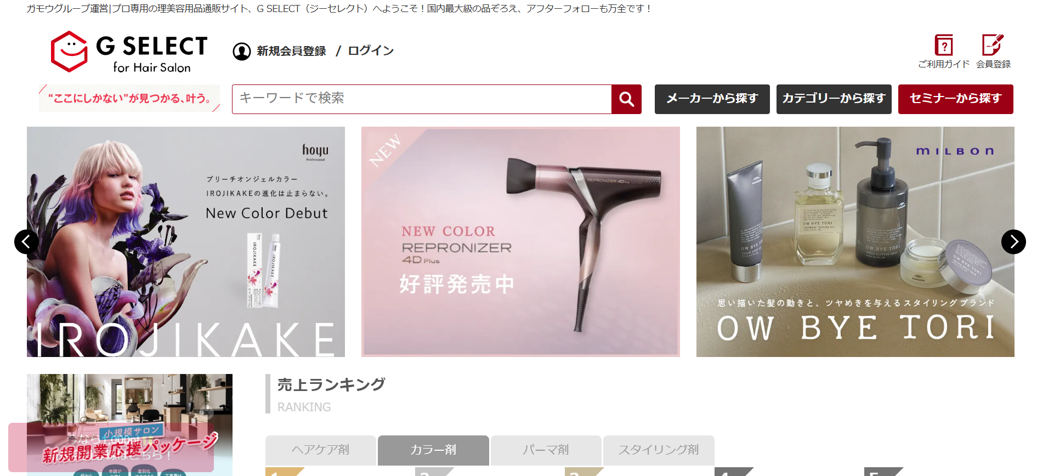Select the カラー剤 ranking tab

pos(433,450)
